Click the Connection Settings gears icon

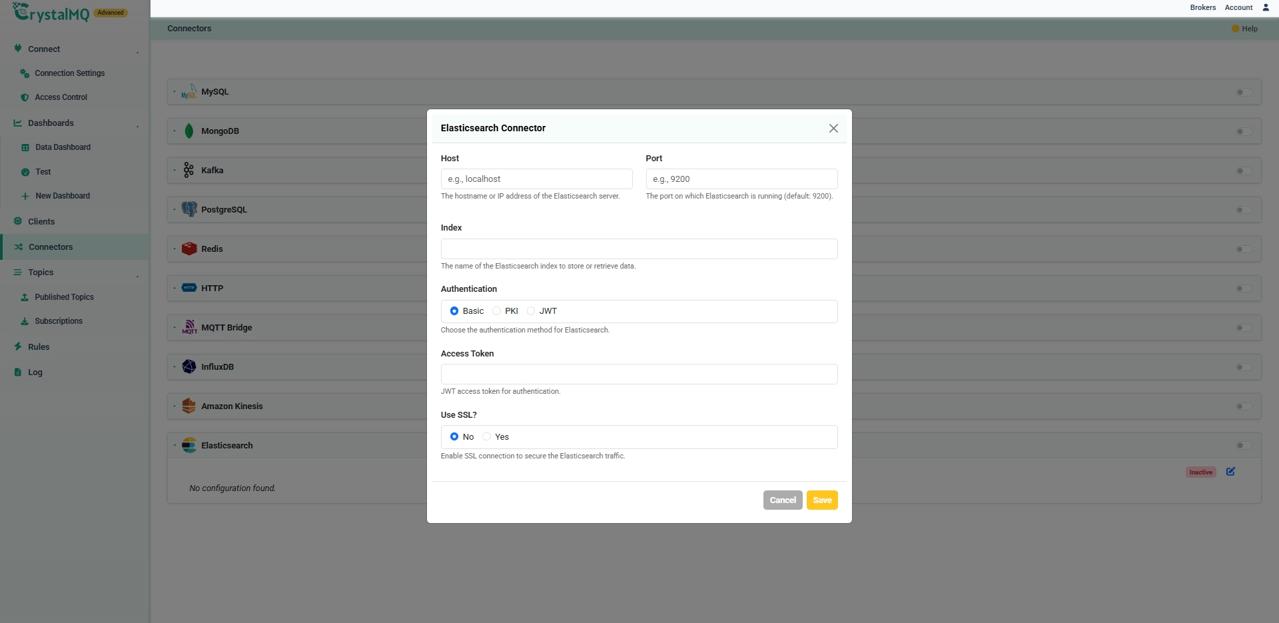click(x=25, y=73)
